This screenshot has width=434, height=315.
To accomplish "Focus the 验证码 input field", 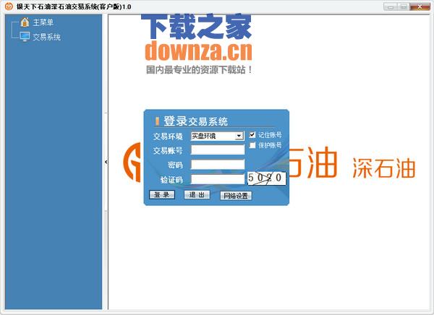I will (218, 179).
